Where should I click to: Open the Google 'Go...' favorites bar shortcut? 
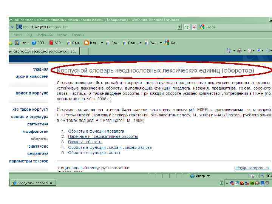pyautogui.click(x=171, y=43)
